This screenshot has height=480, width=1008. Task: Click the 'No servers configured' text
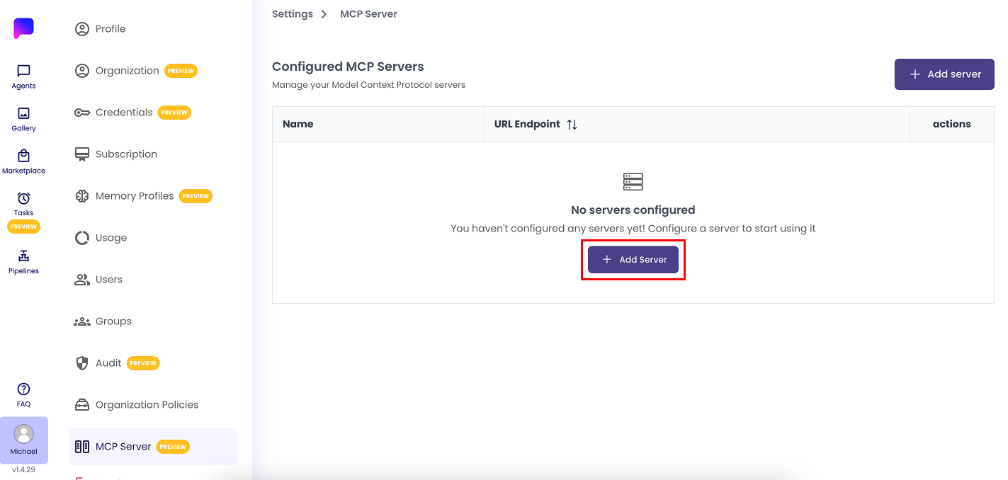[633, 210]
